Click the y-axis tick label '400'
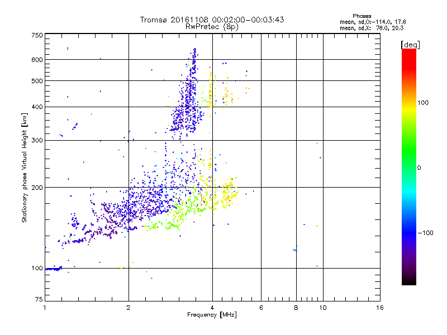This screenshot has height=335, width=447. click(x=37, y=107)
